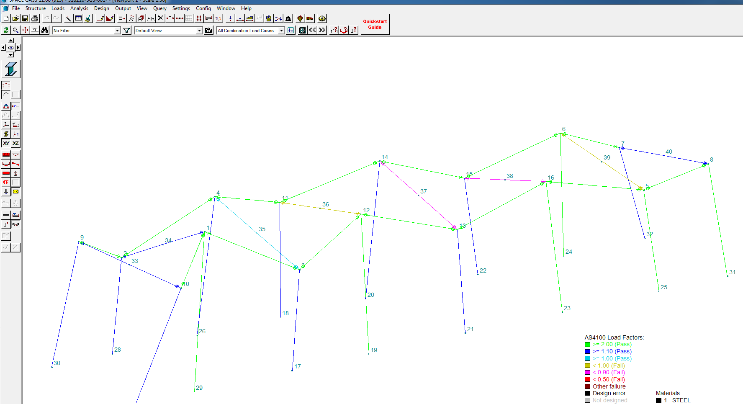
Task: Click the black STEEL material swatch
Action: [x=659, y=400]
